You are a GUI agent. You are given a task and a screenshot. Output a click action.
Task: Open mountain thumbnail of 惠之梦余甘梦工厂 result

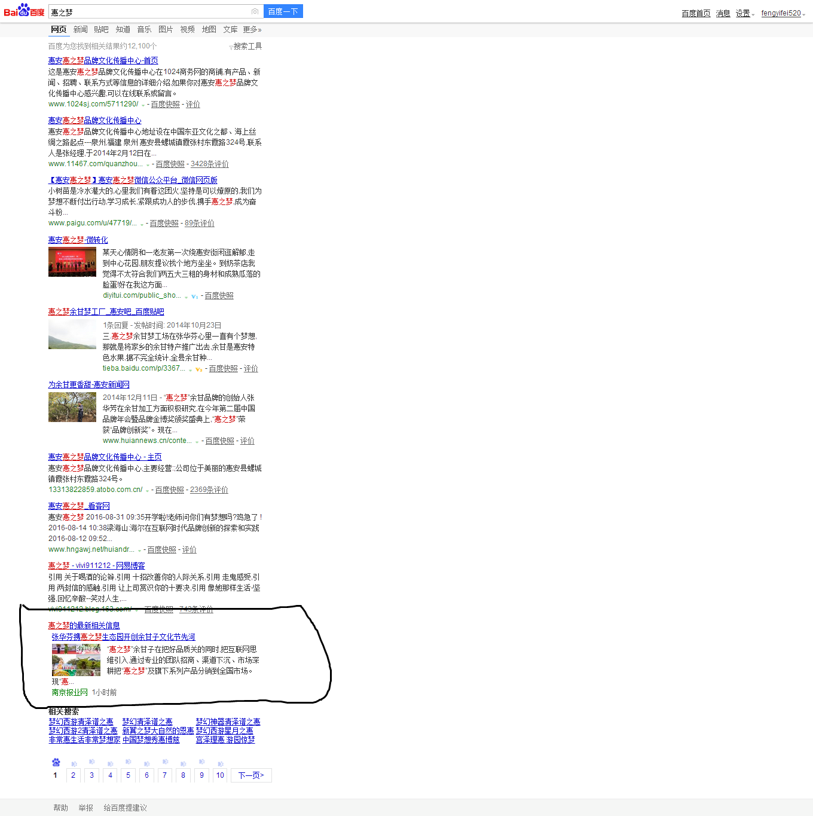[72, 334]
